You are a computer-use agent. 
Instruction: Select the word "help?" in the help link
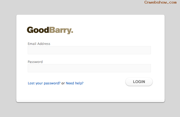79,83
